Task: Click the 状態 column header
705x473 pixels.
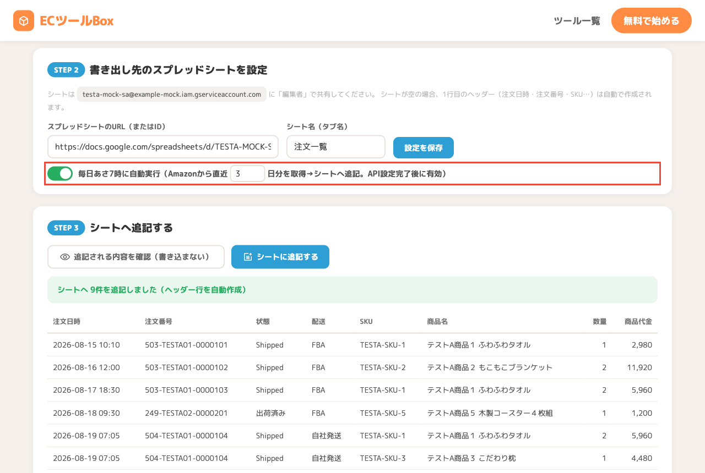Action: (263, 321)
